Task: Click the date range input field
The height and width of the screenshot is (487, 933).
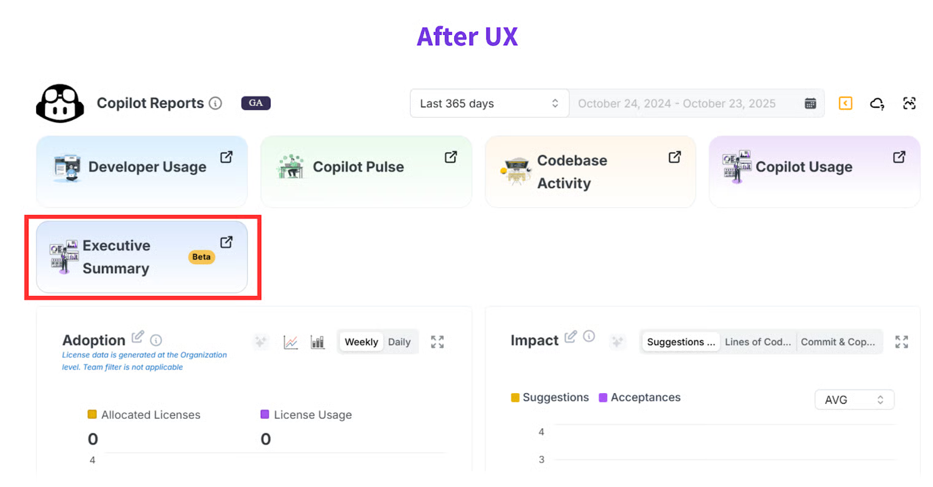Action: click(x=676, y=104)
